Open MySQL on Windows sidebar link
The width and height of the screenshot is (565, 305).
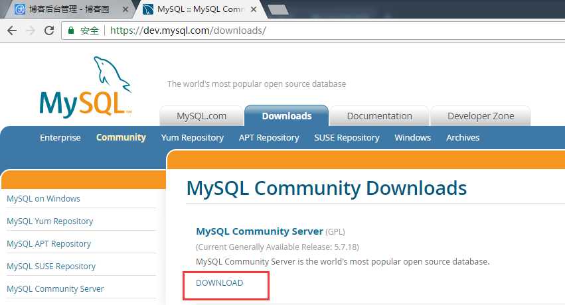point(43,198)
